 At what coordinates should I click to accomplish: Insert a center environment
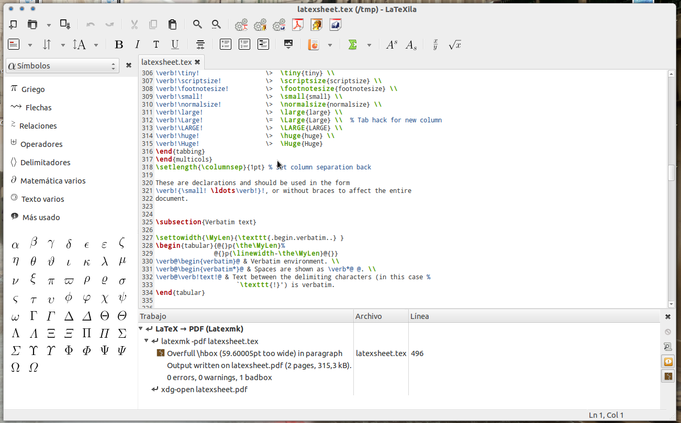tap(200, 45)
